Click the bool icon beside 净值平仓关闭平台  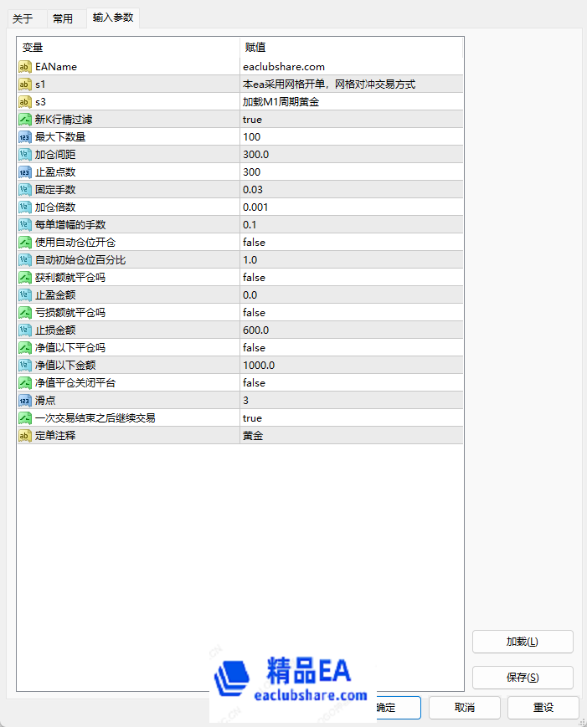pyautogui.click(x=24, y=383)
